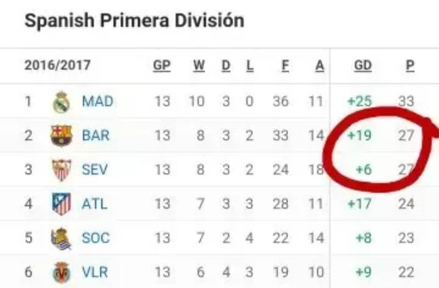Open the MAD team link

click(x=97, y=101)
